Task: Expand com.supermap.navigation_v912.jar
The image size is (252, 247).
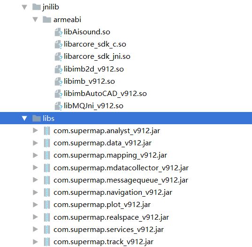Action: pos(35,192)
